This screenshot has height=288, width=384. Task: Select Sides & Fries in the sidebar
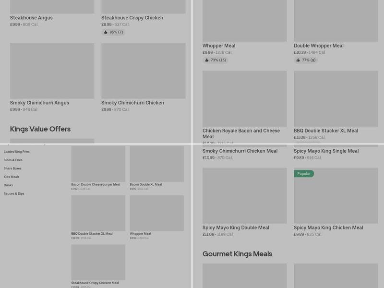[x=13, y=160]
